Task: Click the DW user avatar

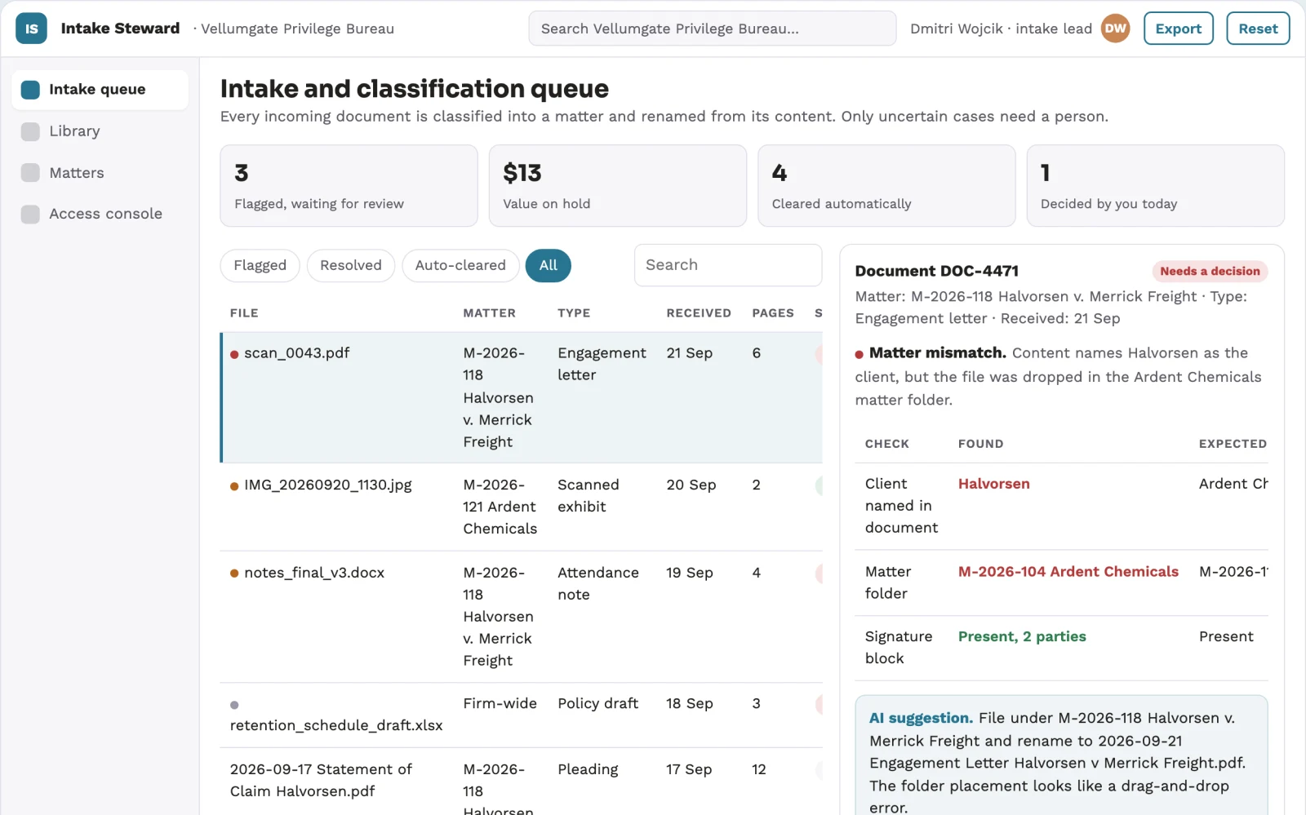Action: click(1115, 29)
